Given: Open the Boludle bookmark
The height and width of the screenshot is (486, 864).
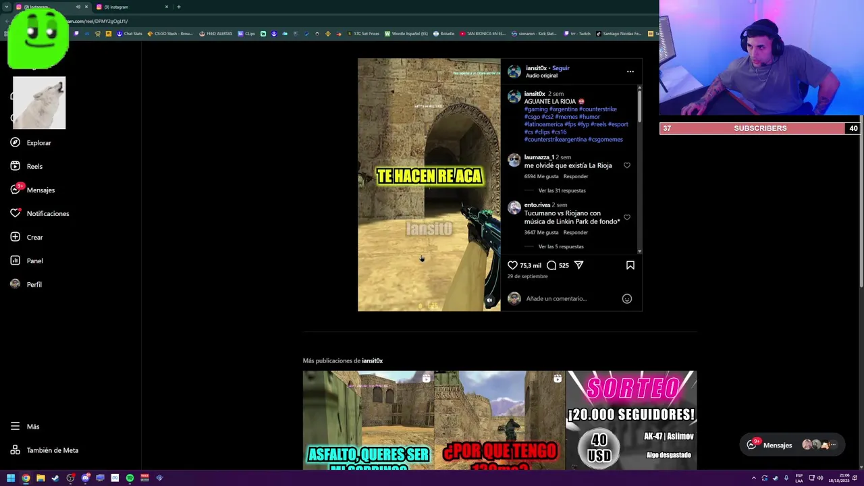Looking at the screenshot, I should coord(443,34).
